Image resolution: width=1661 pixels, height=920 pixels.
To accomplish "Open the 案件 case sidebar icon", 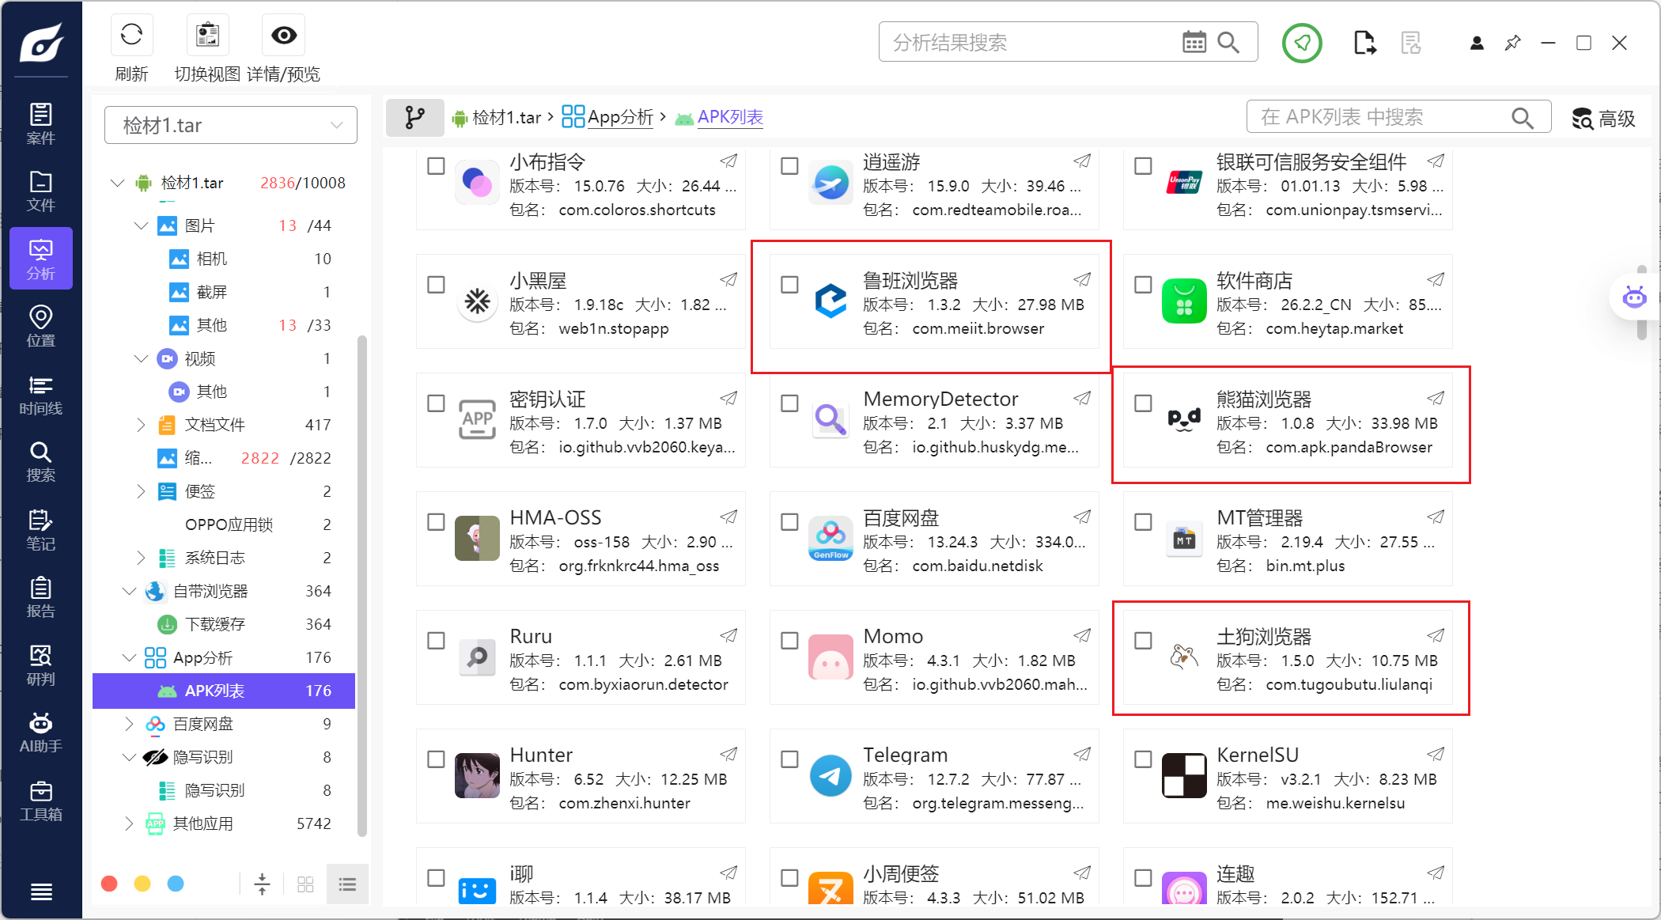I will (x=41, y=123).
